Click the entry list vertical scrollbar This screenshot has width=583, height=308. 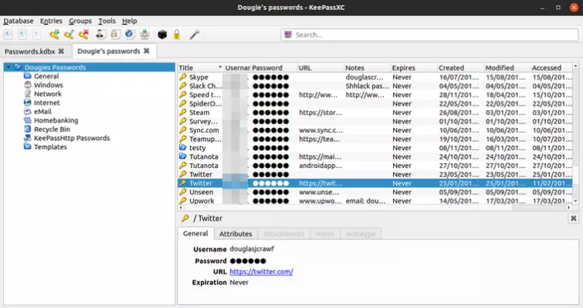[575, 133]
